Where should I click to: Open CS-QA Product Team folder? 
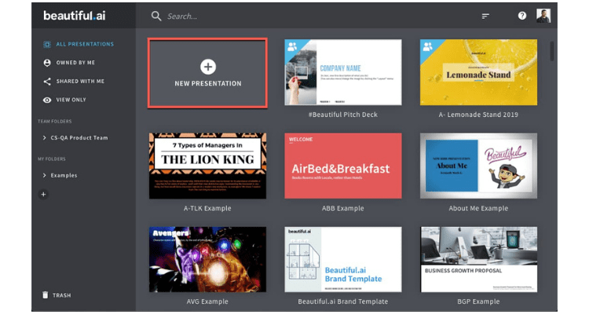click(79, 138)
